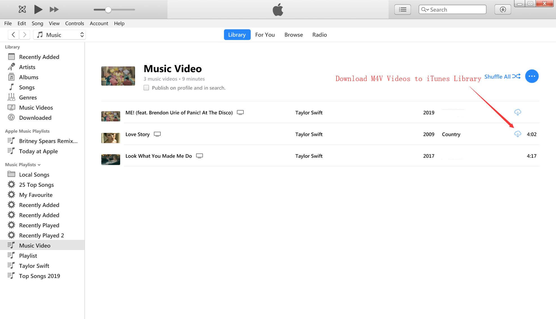Click the fast-forward icon in toolbar
Screen dimensions: 556x319
54,9
